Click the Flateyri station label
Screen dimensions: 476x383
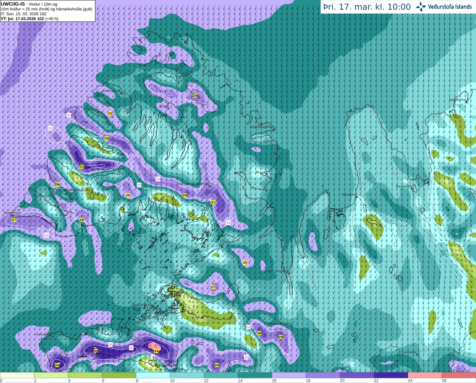[93, 109]
